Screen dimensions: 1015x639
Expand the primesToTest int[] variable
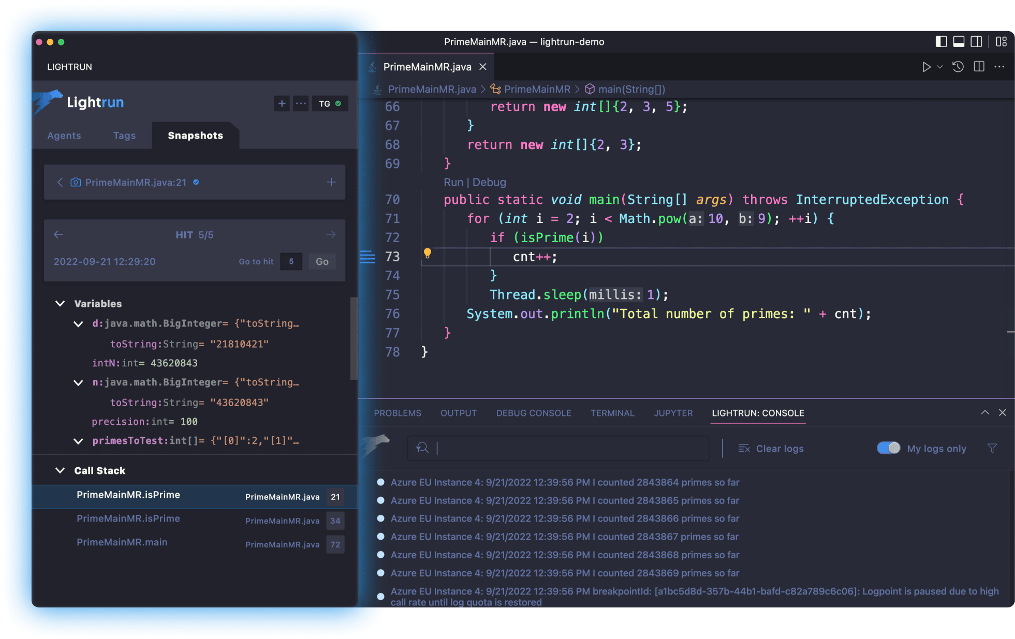(x=78, y=441)
